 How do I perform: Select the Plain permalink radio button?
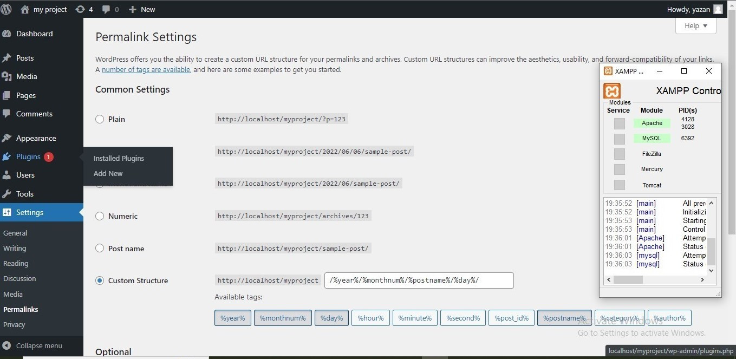point(100,119)
